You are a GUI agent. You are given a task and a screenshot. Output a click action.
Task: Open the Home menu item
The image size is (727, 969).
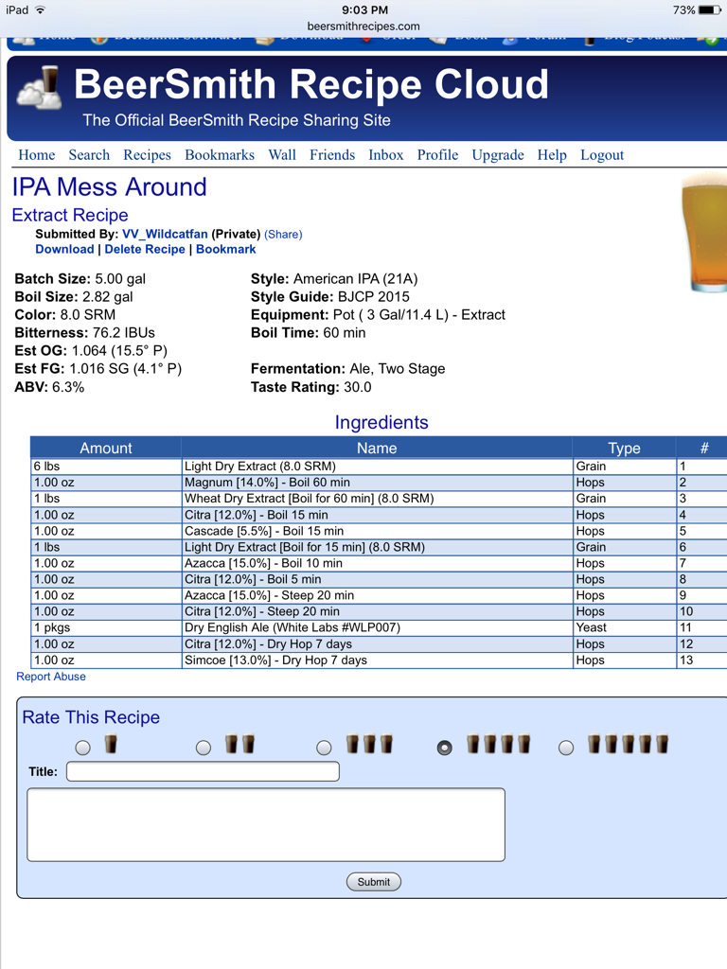point(37,155)
